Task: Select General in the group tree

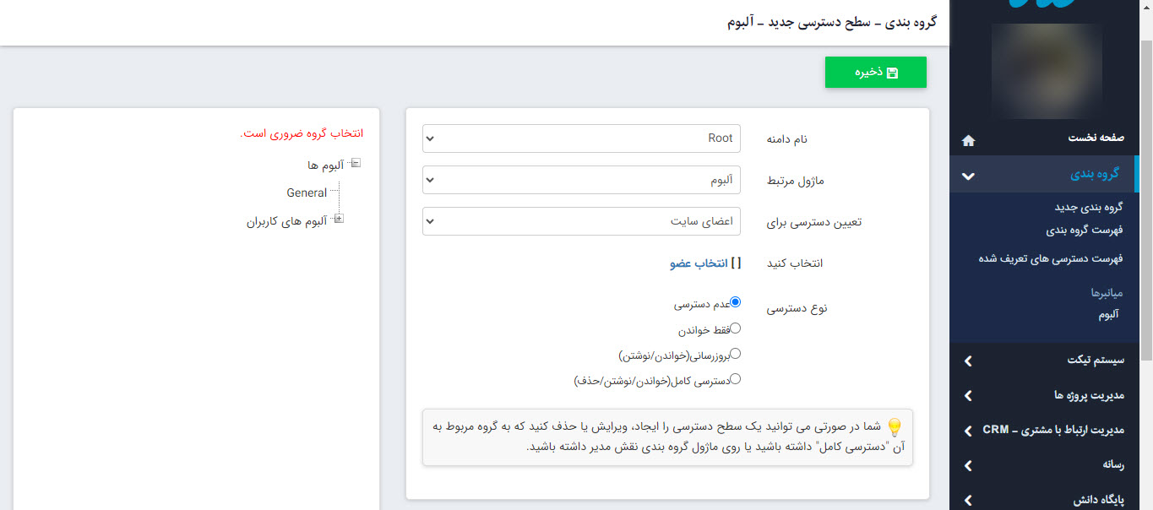Action: tap(307, 192)
